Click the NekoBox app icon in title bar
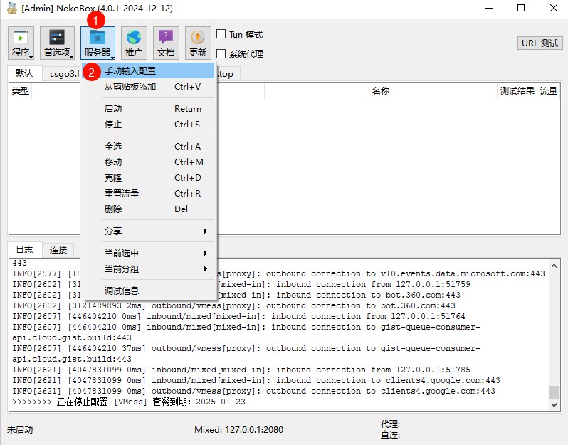This screenshot has width=568, height=445. point(11,9)
